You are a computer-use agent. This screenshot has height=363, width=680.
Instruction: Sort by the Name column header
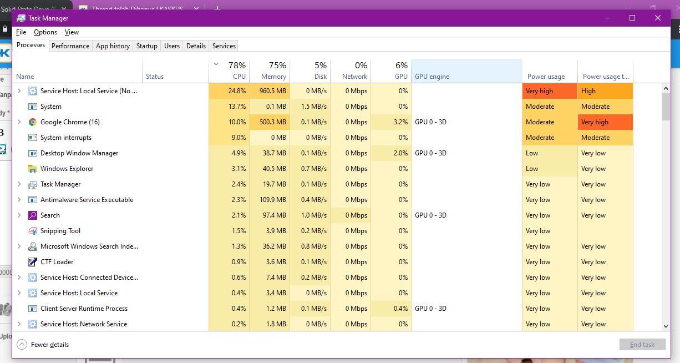[78, 71]
